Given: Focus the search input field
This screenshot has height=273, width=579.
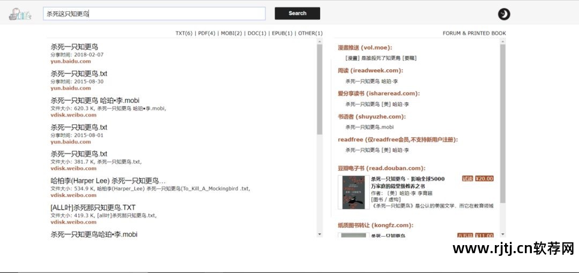Looking at the screenshot, I should pos(154,13).
